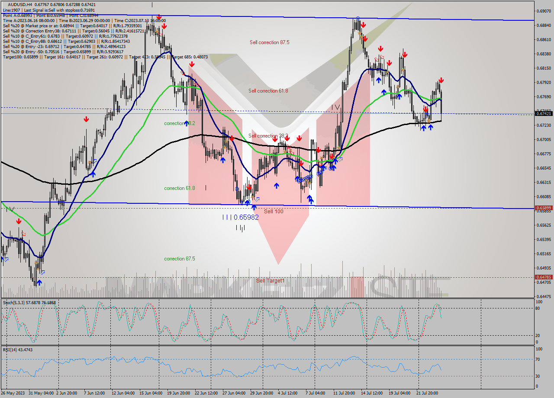Click the '7 Jun 12:00' time label
This screenshot has height=398, width=554.
point(94,393)
